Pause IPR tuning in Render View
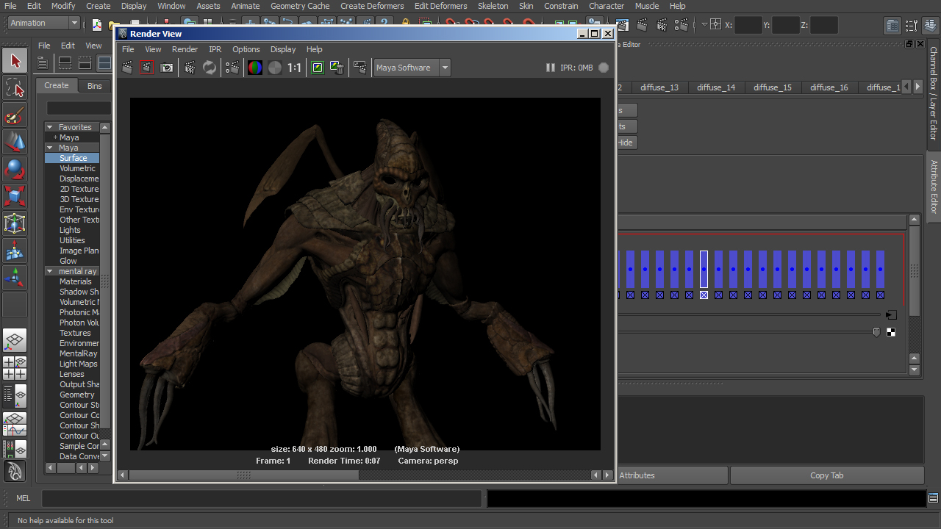 point(550,68)
